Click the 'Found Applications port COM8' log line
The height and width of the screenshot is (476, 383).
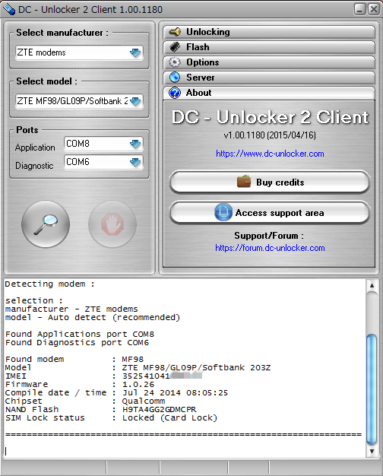80,335
